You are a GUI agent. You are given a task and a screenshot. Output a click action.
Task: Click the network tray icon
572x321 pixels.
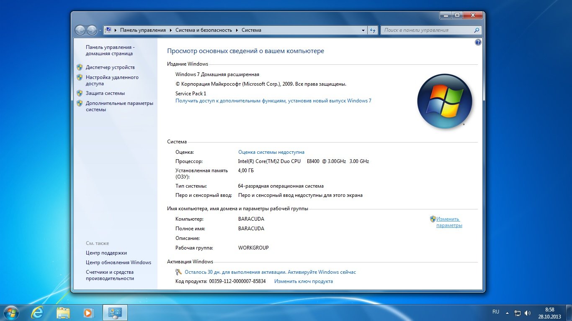pyautogui.click(x=518, y=313)
